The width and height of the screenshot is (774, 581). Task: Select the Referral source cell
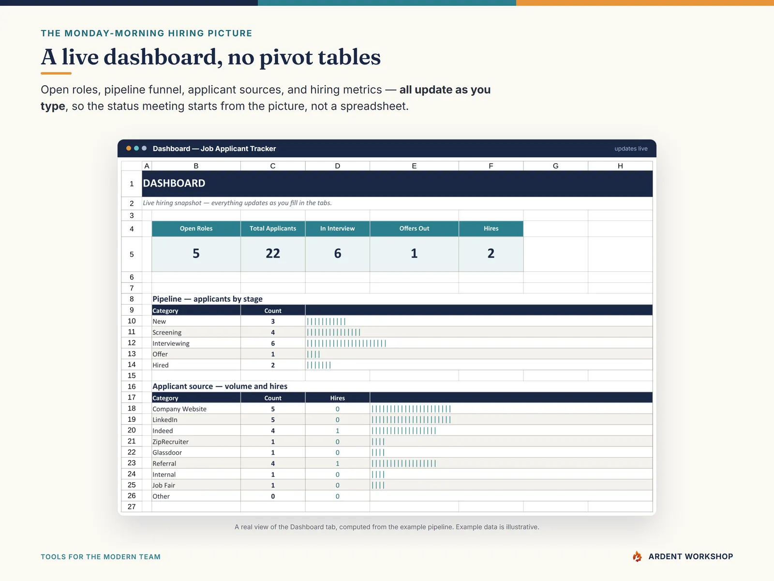pos(196,463)
